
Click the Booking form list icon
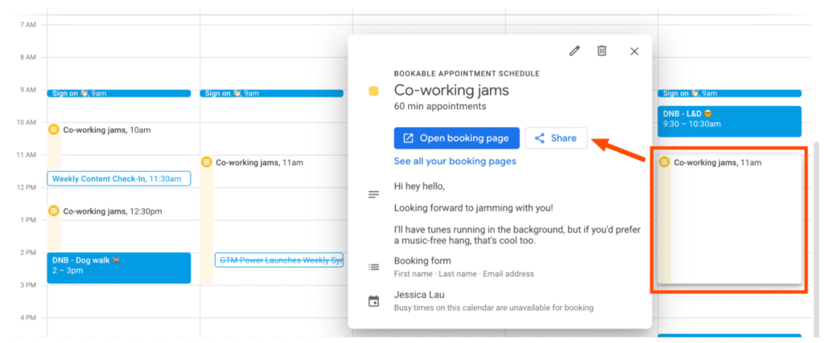coord(373,267)
